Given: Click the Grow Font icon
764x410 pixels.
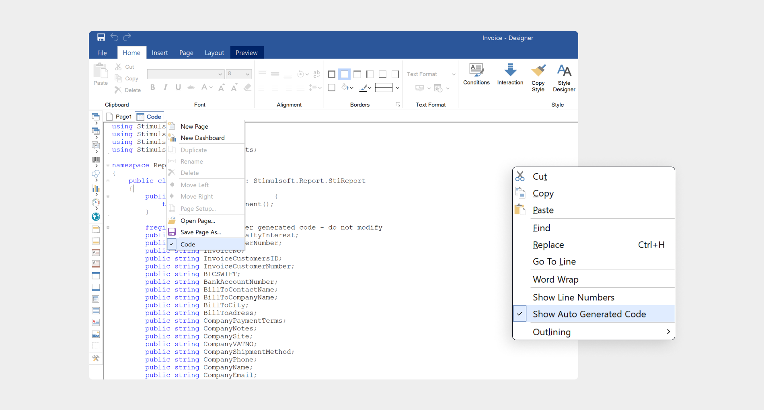Looking at the screenshot, I should pyautogui.click(x=222, y=87).
